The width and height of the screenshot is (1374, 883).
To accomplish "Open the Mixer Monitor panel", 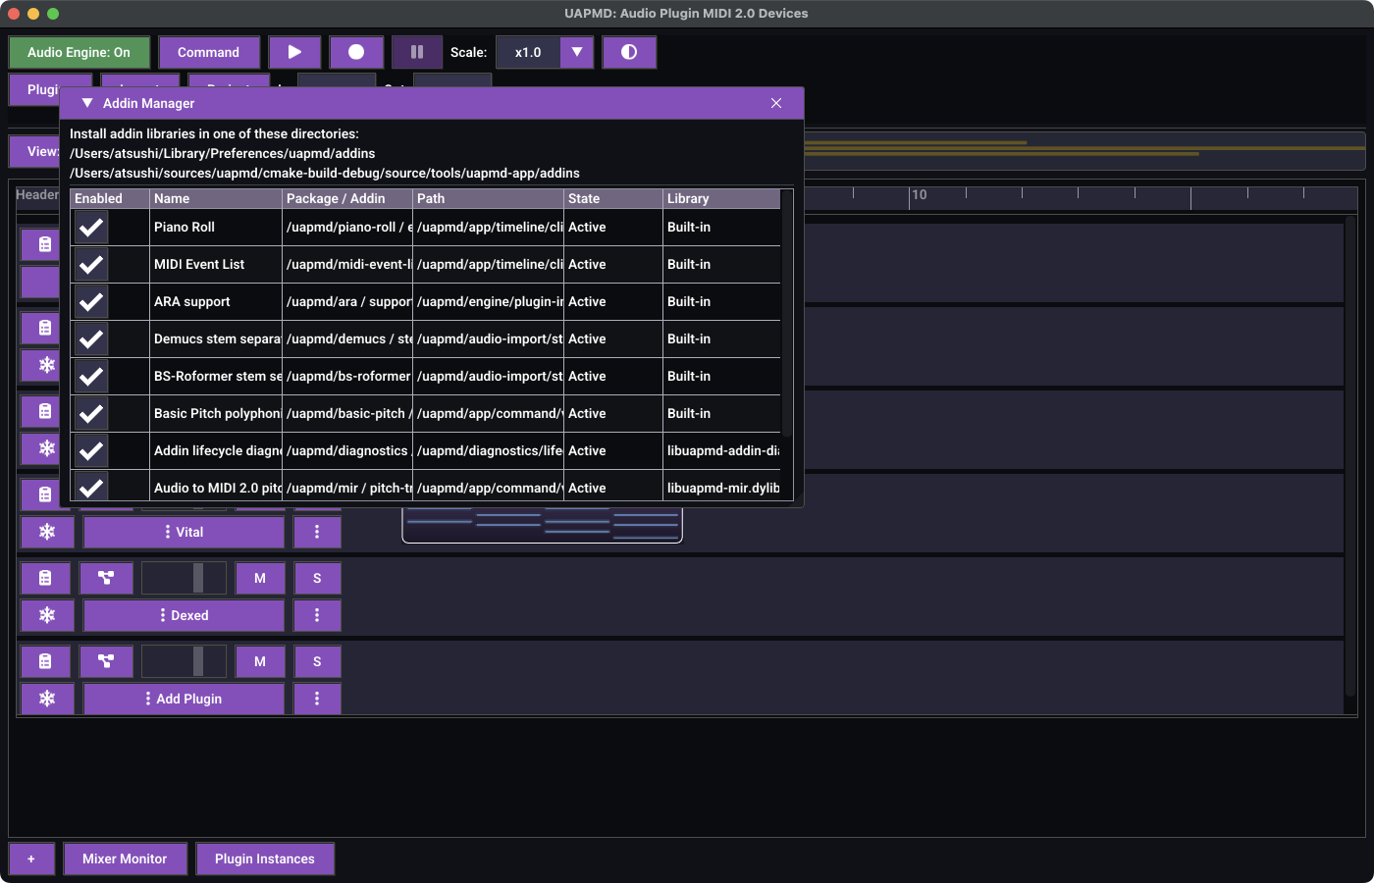I will [x=125, y=858].
